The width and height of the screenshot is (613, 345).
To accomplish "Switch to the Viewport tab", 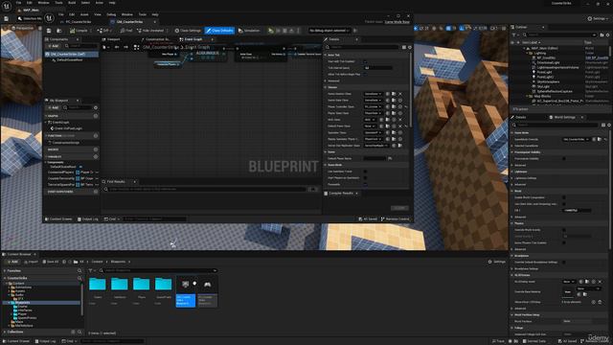I will click(111, 39).
